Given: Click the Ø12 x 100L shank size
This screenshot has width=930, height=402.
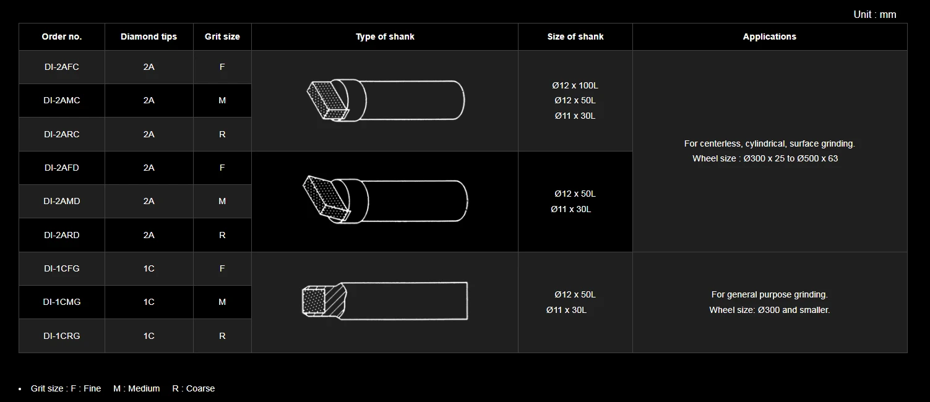Looking at the screenshot, I should 575,85.
